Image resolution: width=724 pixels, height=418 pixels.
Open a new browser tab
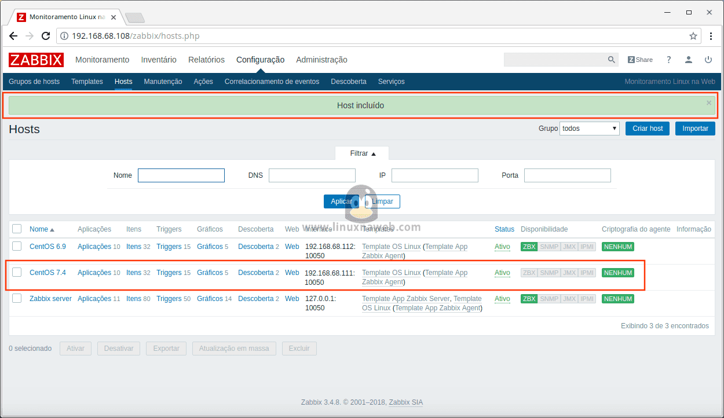[134, 17]
